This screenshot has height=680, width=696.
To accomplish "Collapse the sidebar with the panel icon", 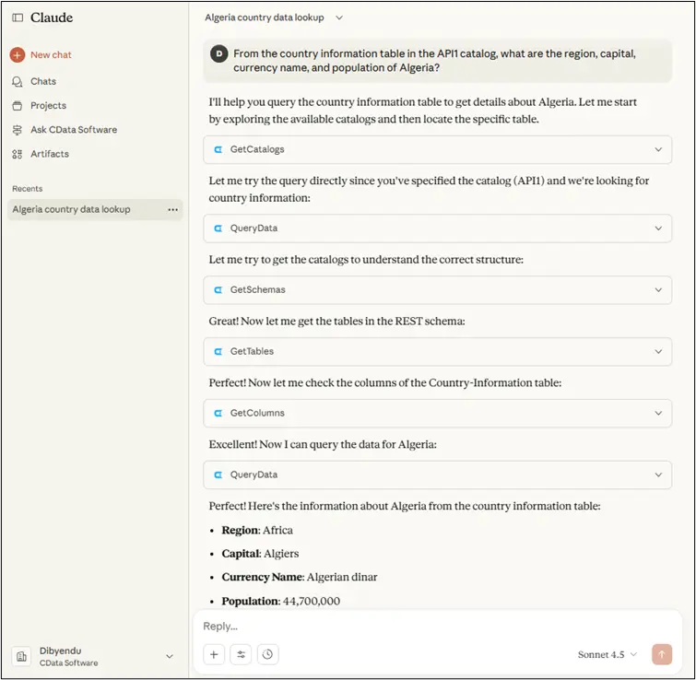I will 18,18.
